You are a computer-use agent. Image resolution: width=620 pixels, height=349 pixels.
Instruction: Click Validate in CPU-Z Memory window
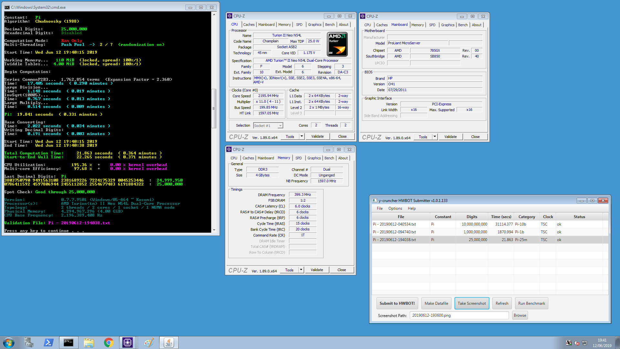(x=317, y=270)
